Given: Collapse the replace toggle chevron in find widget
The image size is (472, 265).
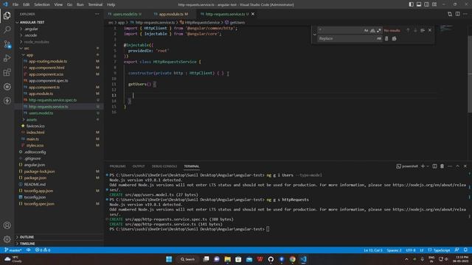Looking at the screenshot, I should 315,35.
